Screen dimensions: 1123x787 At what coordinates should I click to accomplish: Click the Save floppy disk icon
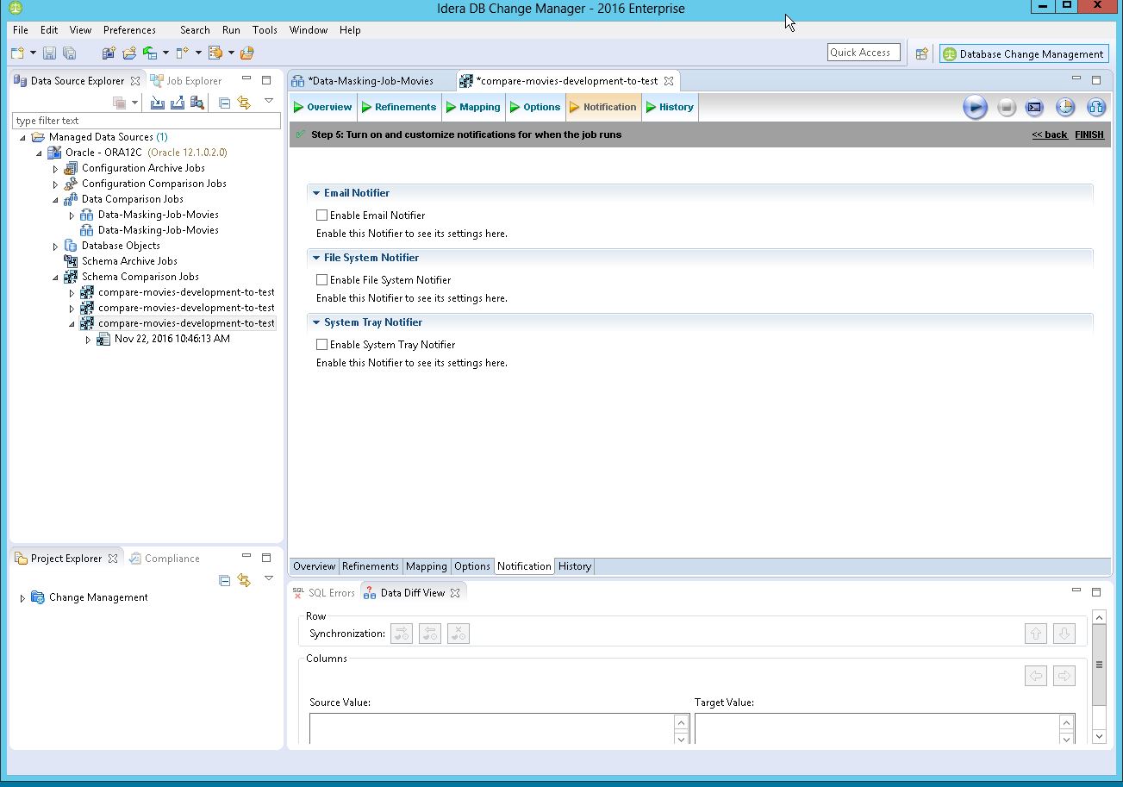(49, 53)
